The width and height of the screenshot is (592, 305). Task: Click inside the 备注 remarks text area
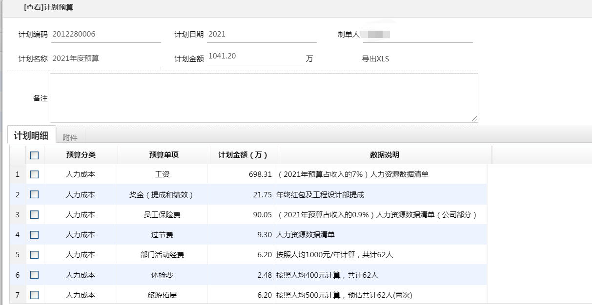[x=264, y=96]
